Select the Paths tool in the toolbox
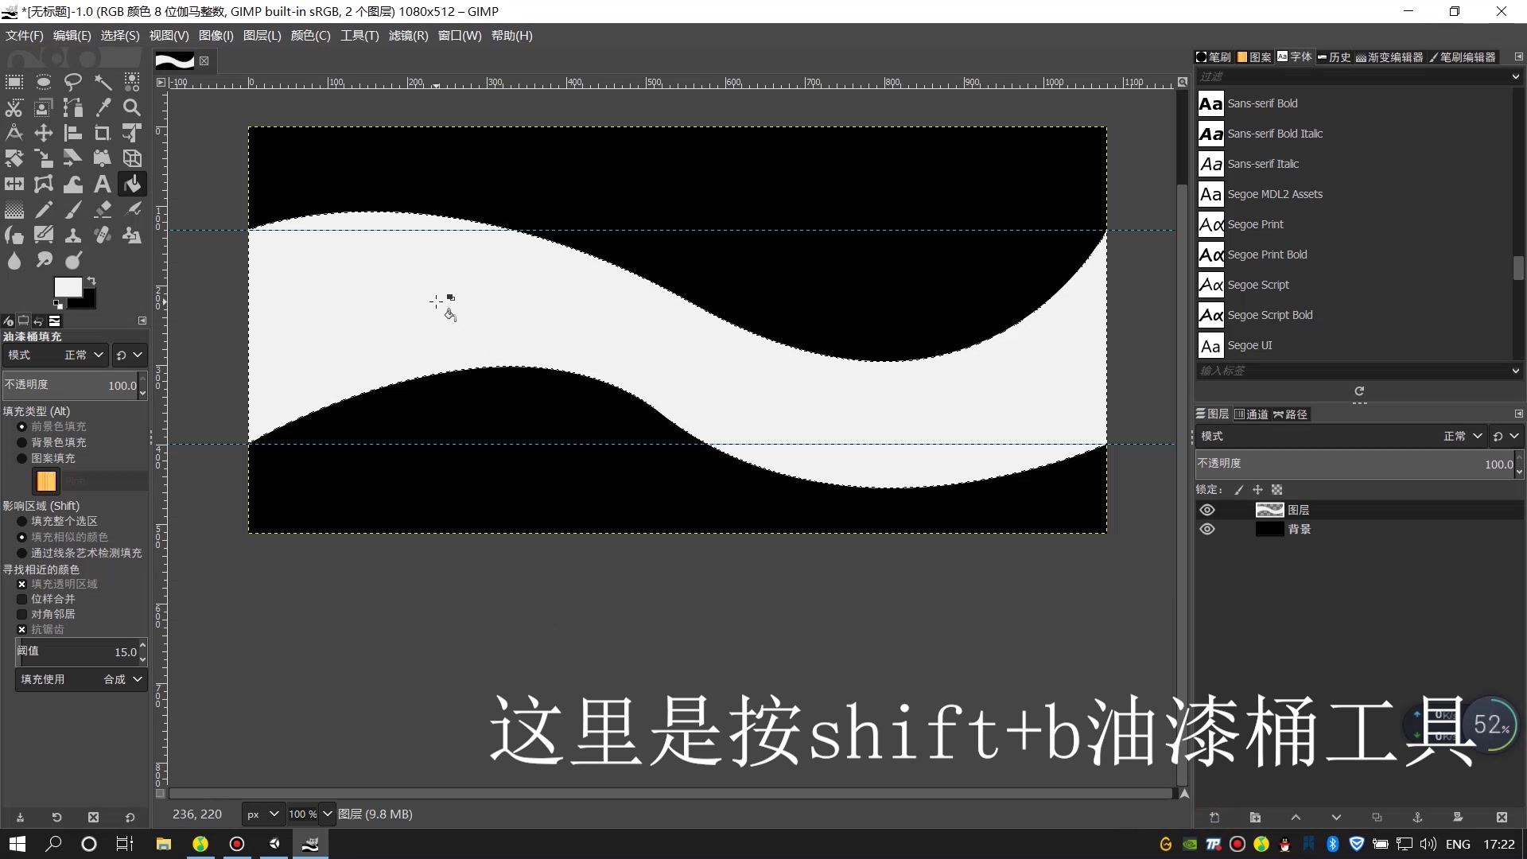The width and height of the screenshot is (1527, 859). pyautogui.click(x=73, y=107)
